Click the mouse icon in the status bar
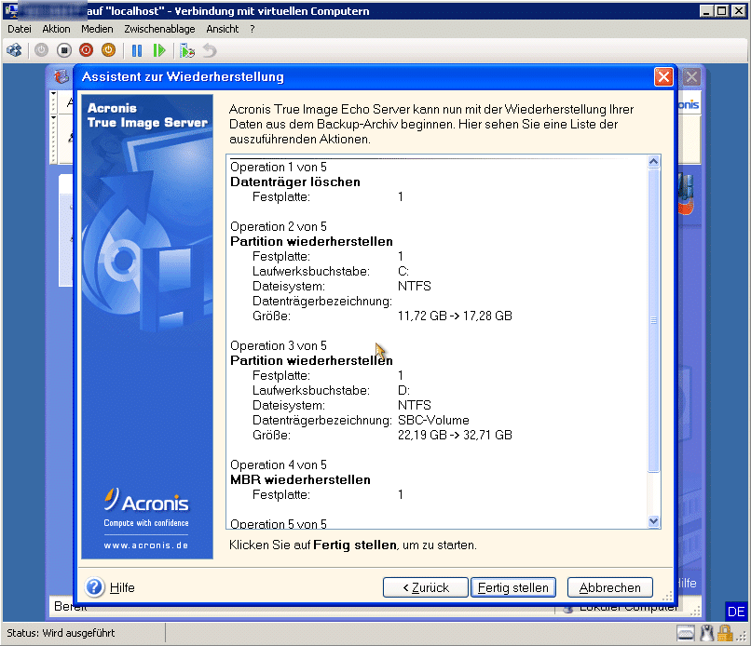The height and width of the screenshot is (646, 751). (706, 634)
